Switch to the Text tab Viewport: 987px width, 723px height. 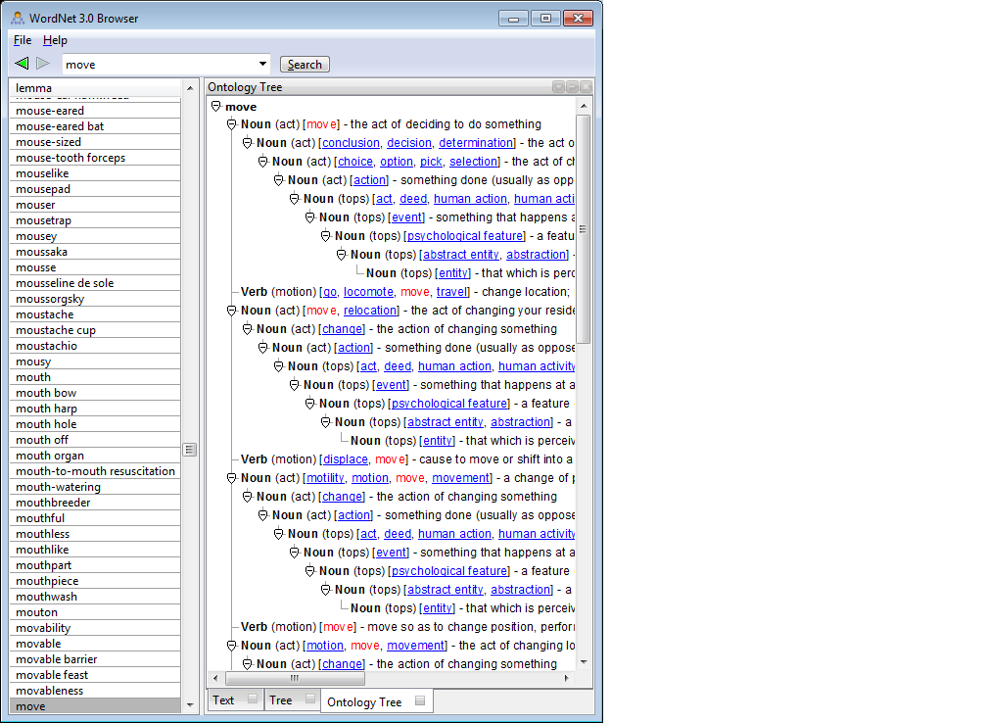pos(235,699)
